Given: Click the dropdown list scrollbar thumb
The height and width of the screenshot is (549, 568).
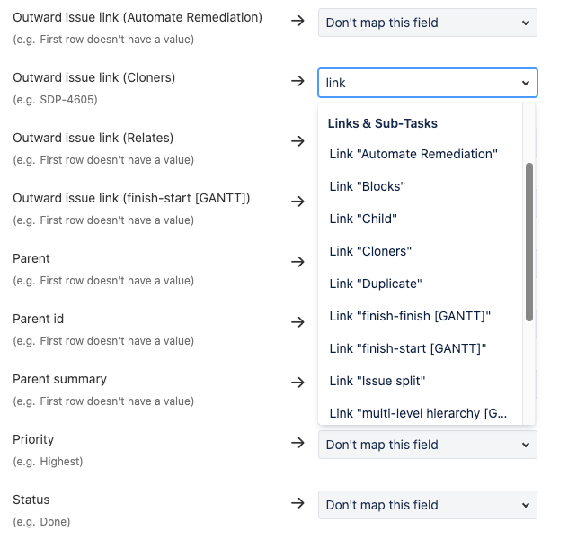Looking at the screenshot, I should (529, 242).
